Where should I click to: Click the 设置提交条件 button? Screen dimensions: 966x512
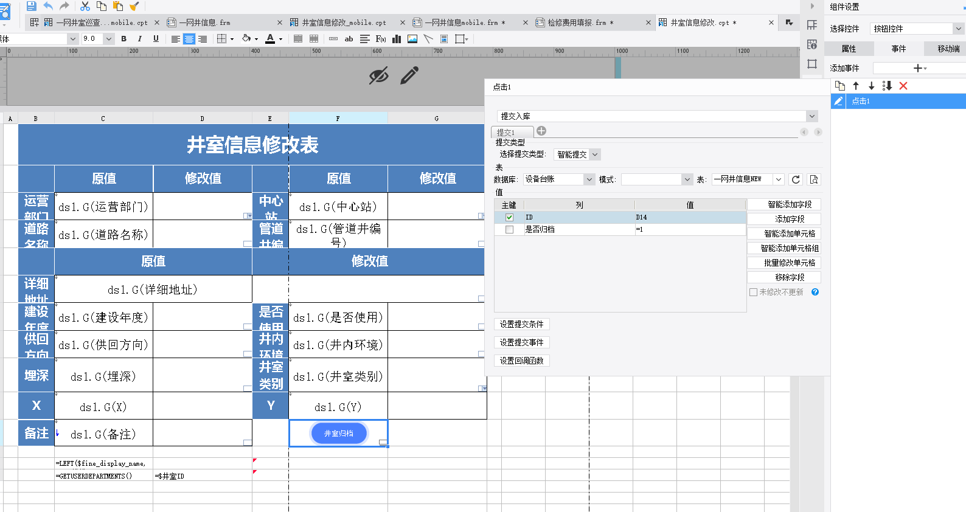[522, 324]
